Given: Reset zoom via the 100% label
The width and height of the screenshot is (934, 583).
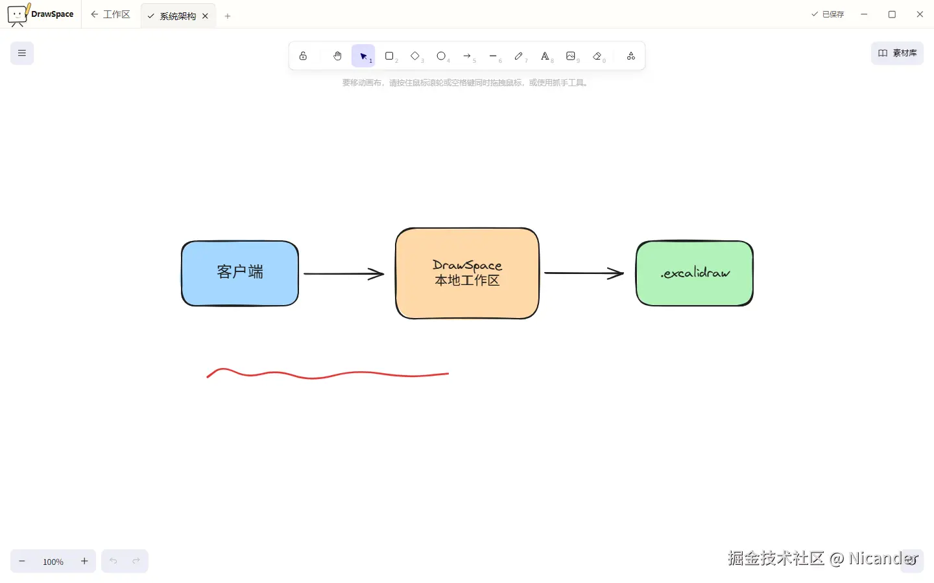Looking at the screenshot, I should click(53, 562).
